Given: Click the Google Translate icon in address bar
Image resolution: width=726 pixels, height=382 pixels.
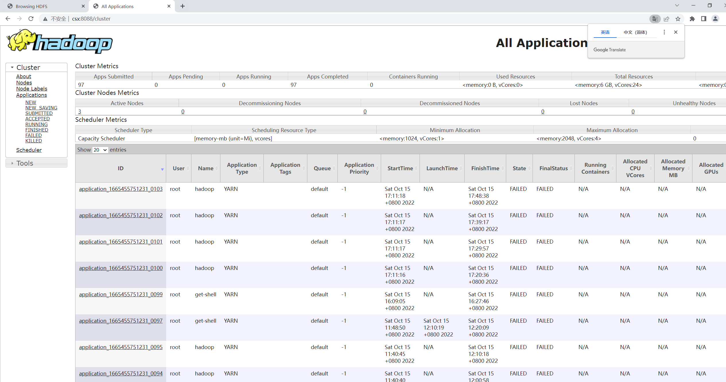Looking at the screenshot, I should click(655, 19).
